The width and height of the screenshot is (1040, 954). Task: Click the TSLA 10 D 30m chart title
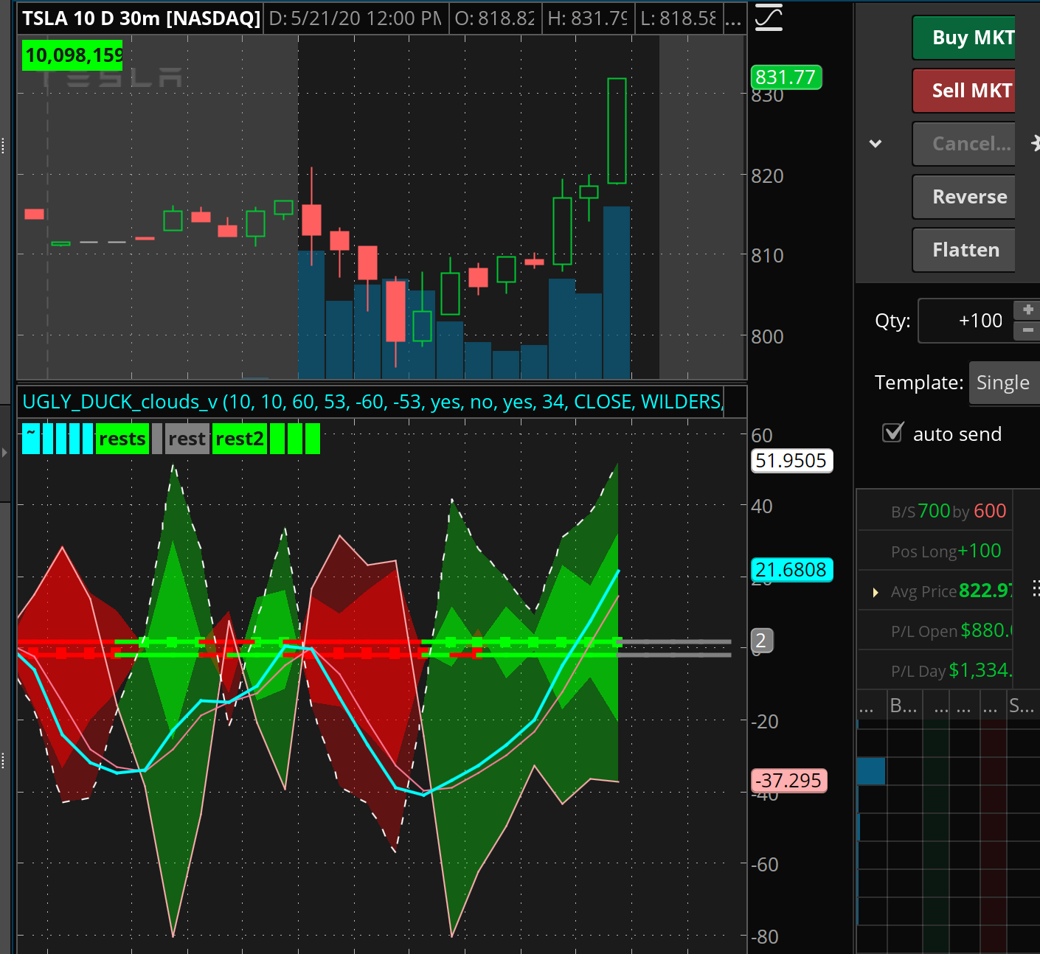coord(141,18)
